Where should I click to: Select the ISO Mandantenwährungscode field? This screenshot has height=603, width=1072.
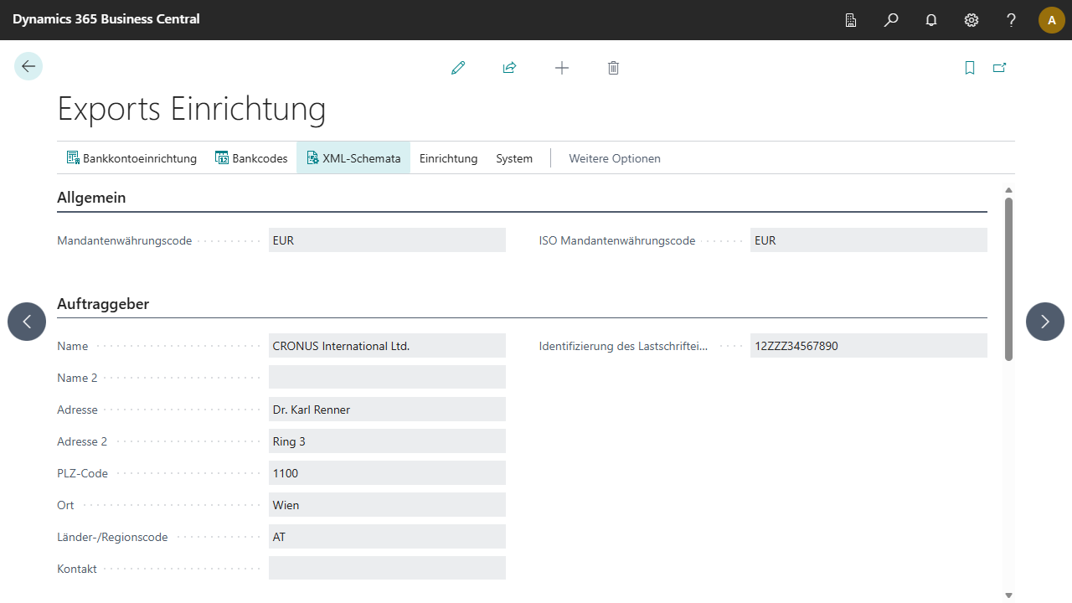[x=868, y=240]
